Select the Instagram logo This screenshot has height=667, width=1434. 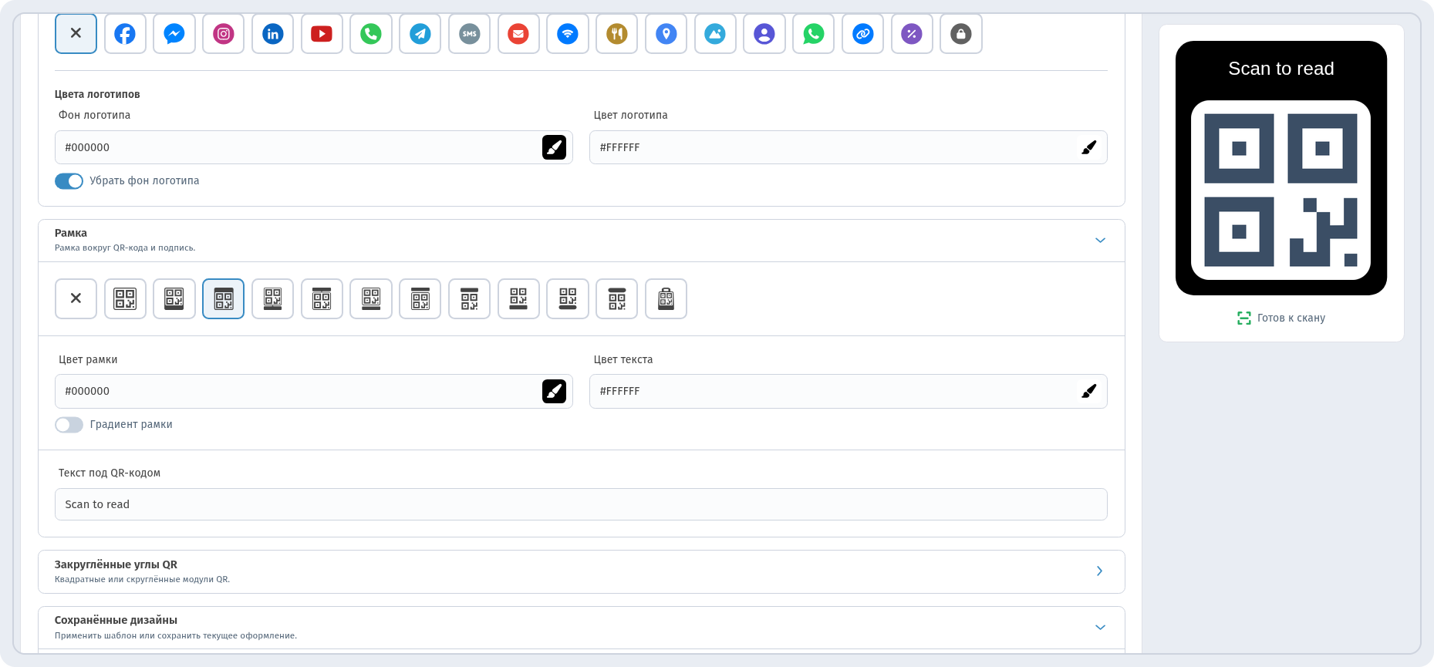(224, 34)
